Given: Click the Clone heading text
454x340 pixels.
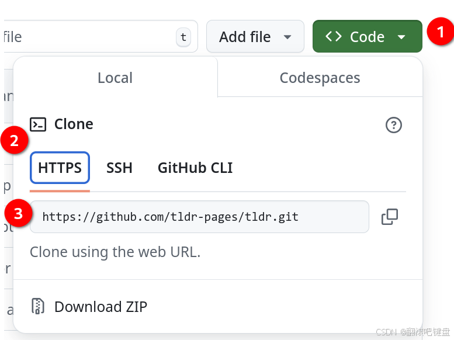Looking at the screenshot, I should click(x=74, y=124).
